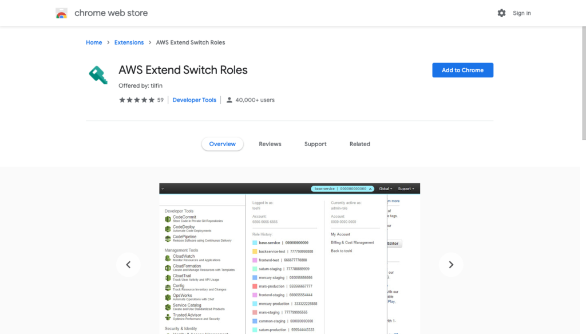The height and width of the screenshot is (334, 586).
Task: Show previous screenshot with left arrow
Action: coord(128,265)
